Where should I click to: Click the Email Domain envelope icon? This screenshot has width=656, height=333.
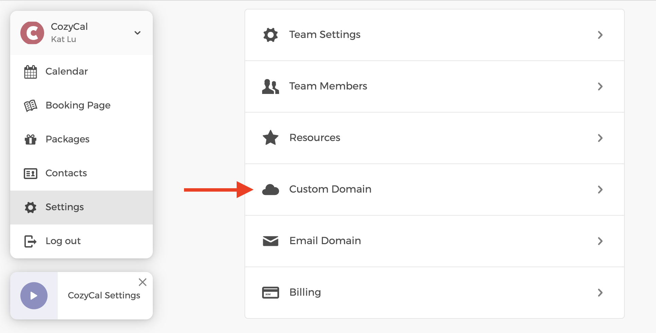click(271, 241)
